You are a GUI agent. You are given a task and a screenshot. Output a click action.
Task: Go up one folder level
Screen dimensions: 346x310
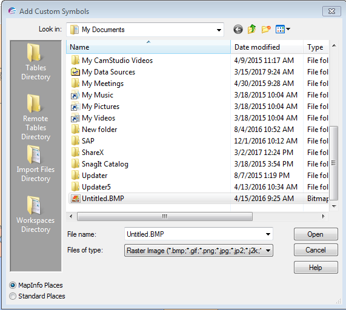pos(251,29)
